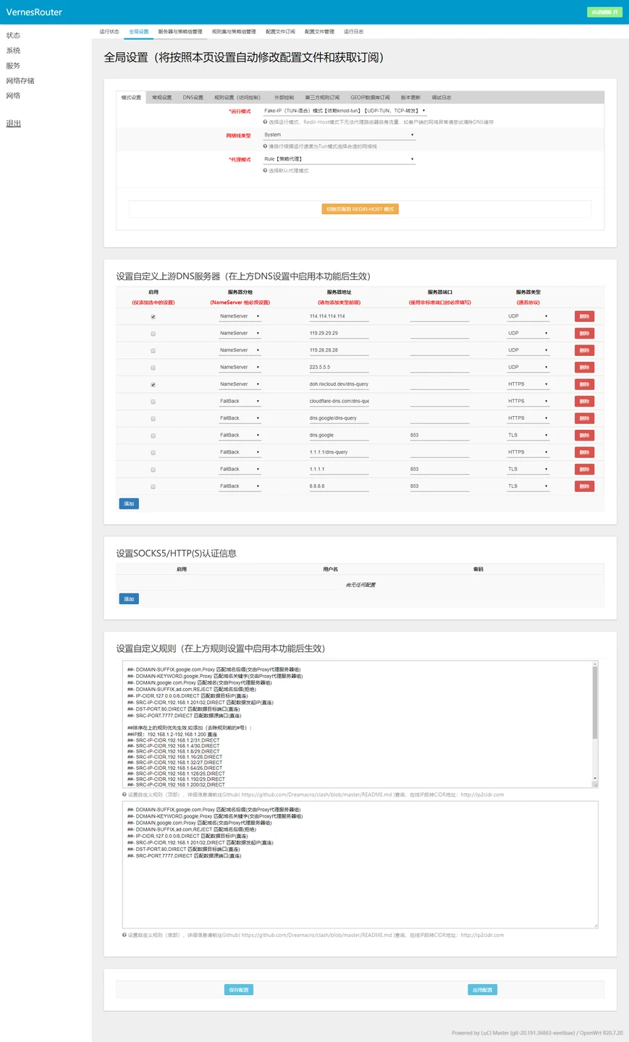
Task: Open the server group dropdown for 114.114.114.114
Action: coord(240,316)
